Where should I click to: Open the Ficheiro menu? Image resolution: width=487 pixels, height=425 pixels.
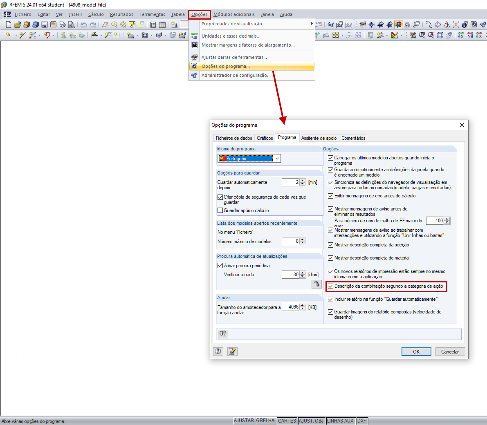coord(23,14)
